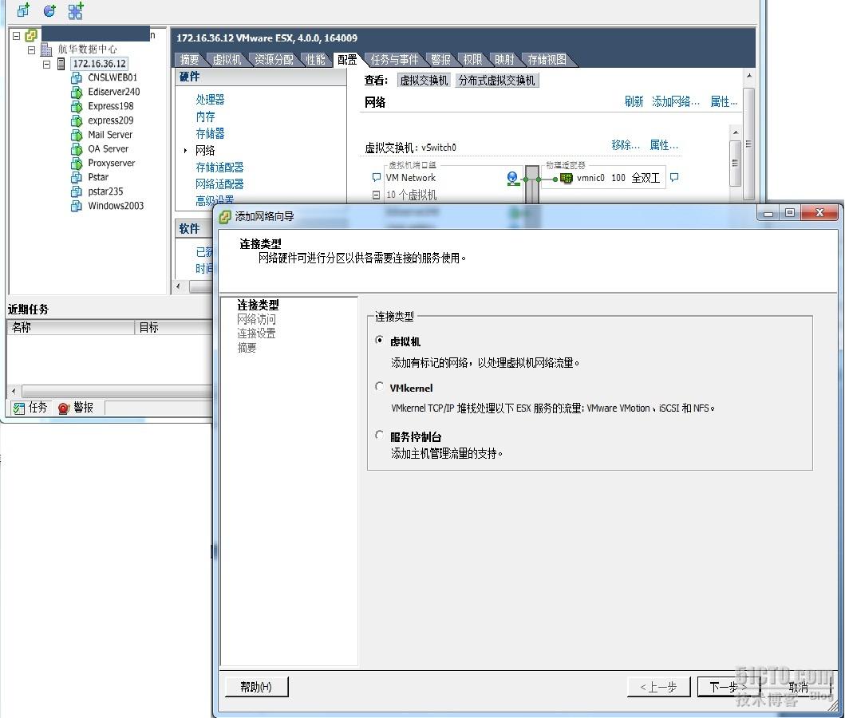Viewport: 845px width, 718px height.
Task: Click the VM icon beside Proxyserver
Action: tap(77, 163)
